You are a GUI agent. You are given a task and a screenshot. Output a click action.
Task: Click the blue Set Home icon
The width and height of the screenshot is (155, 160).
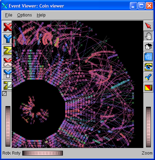pyautogui.click(x=148, y=57)
